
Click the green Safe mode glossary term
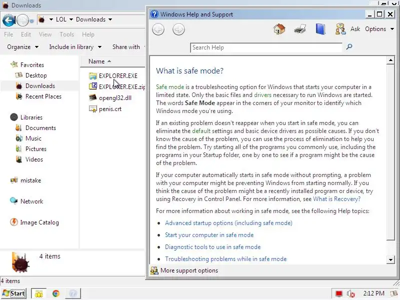[x=170, y=87]
